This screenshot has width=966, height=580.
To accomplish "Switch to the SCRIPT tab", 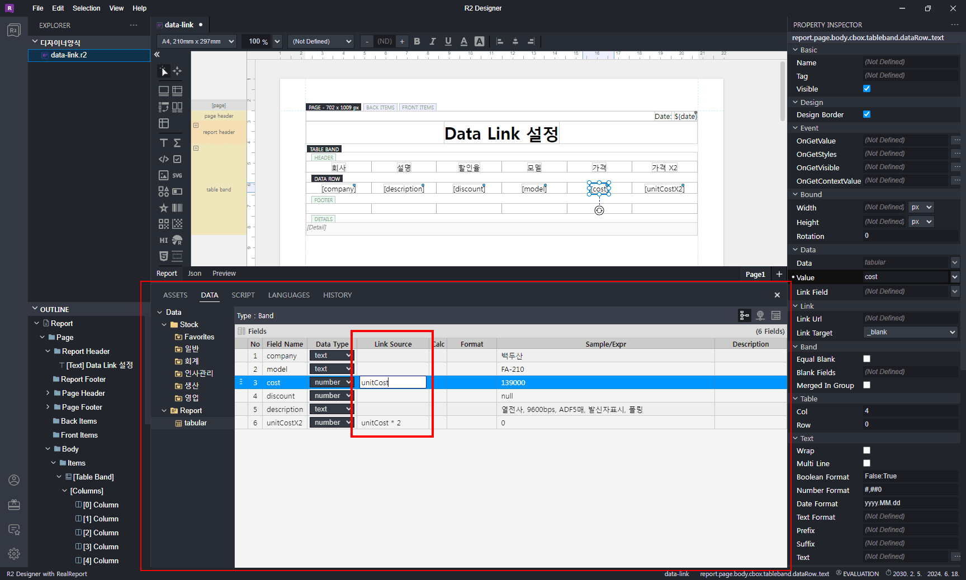I will click(x=243, y=295).
